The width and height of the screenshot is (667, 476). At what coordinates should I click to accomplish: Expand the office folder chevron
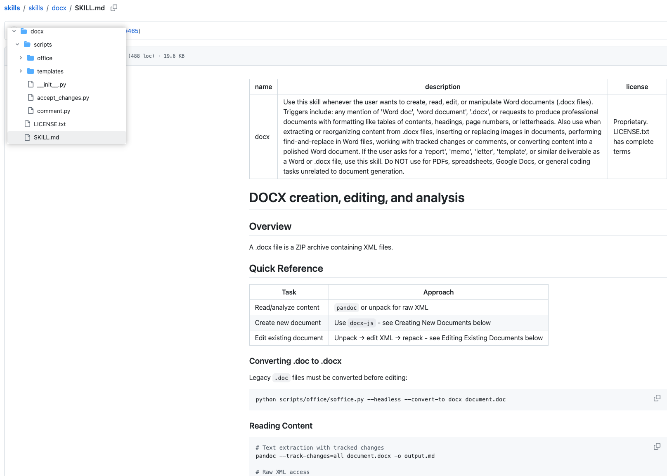point(21,58)
